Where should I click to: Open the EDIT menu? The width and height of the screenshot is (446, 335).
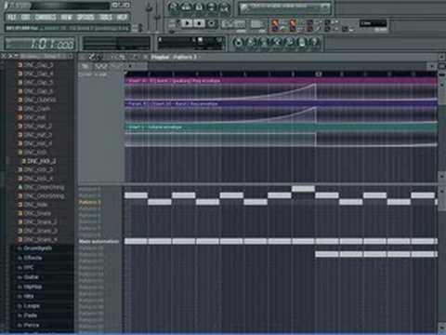(26, 17)
